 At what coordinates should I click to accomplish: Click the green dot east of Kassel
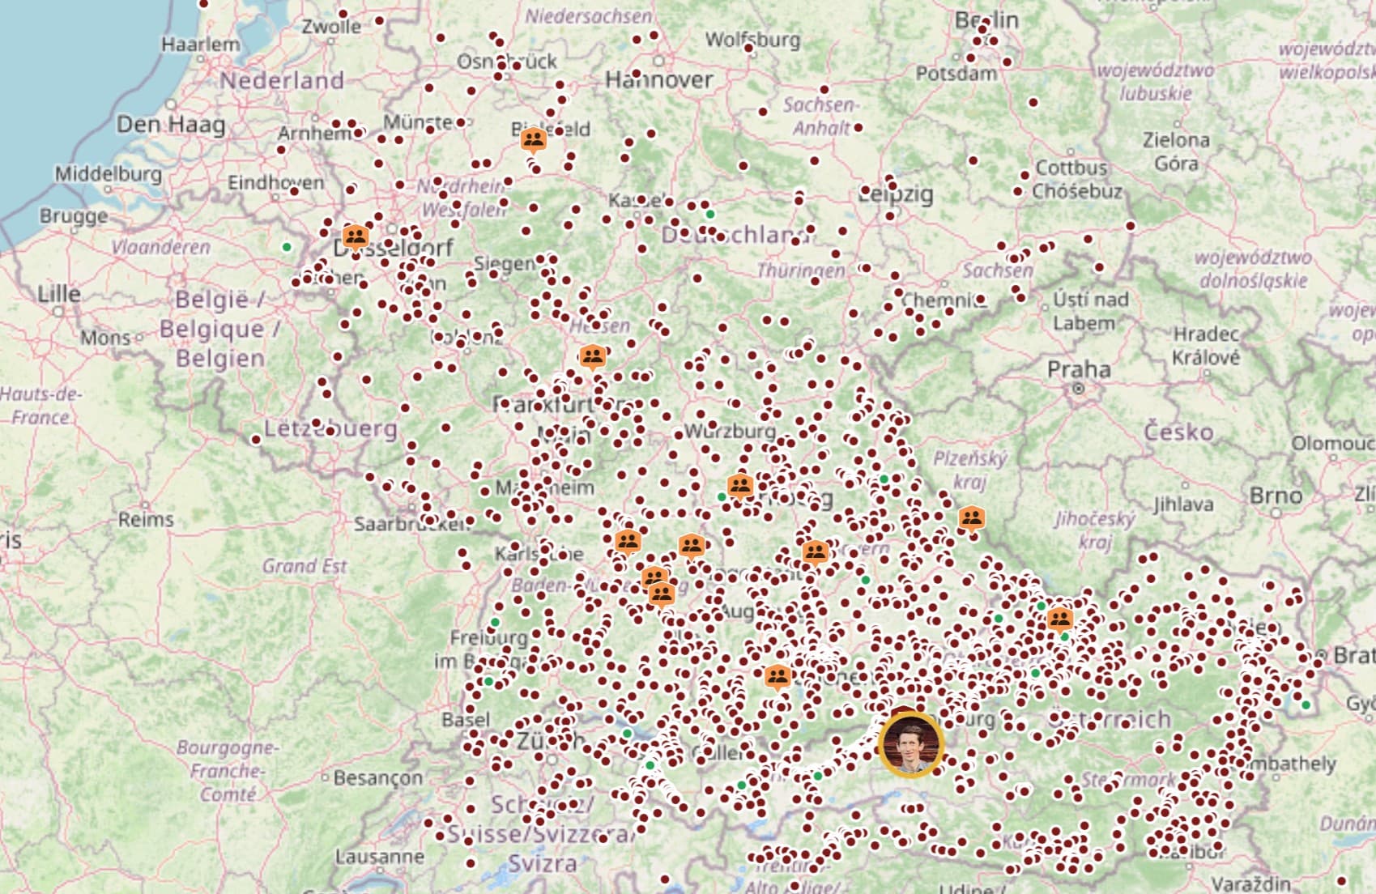[710, 214]
